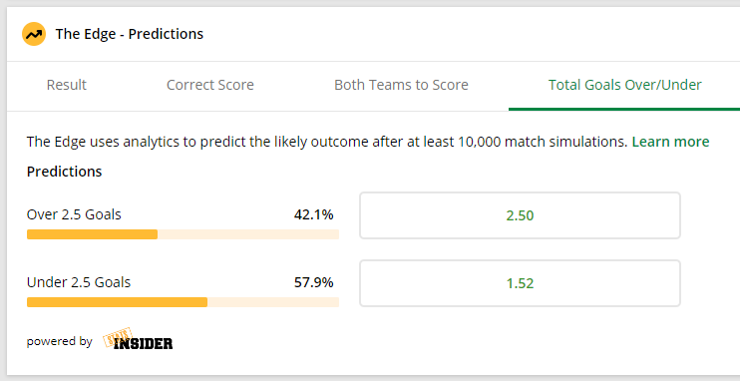Image resolution: width=740 pixels, height=381 pixels.
Task: Click the 2.50 odds button
Action: 520,215
